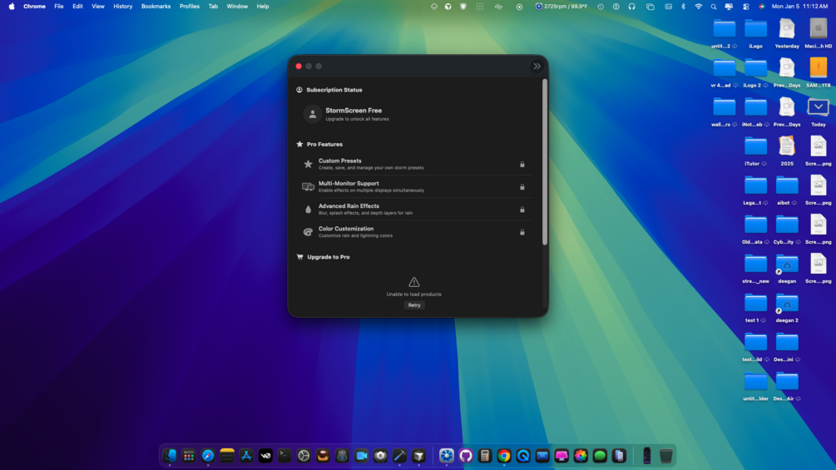Click the Pro Features heading

(x=324, y=145)
